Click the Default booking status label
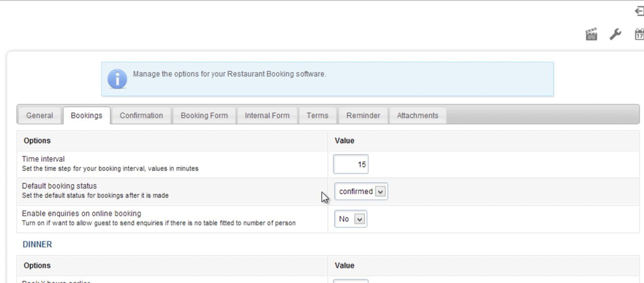 tap(59, 186)
